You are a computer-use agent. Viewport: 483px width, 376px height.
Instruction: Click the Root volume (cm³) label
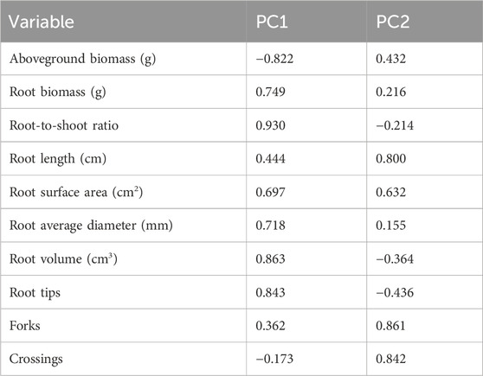pos(63,258)
